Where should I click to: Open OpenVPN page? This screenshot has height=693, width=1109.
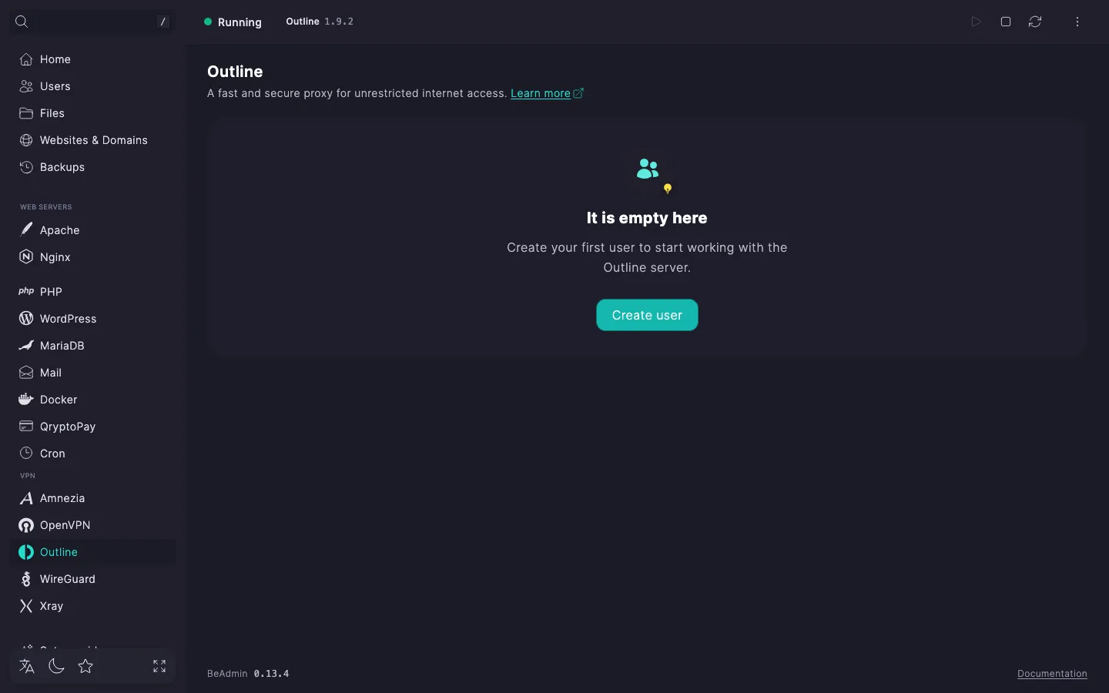point(92,525)
